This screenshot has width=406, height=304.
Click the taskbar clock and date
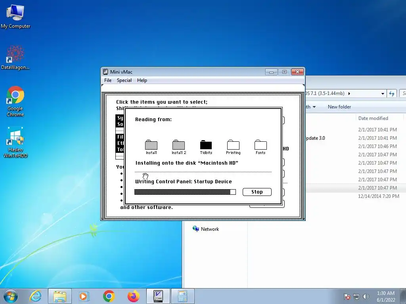(x=386, y=296)
